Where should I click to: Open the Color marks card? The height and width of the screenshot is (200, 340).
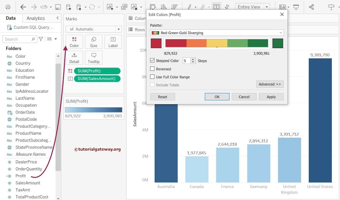pos(74,42)
